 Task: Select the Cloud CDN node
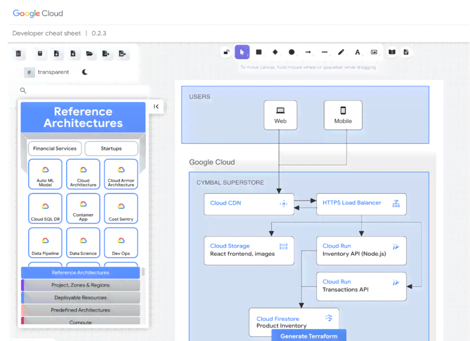249,204
